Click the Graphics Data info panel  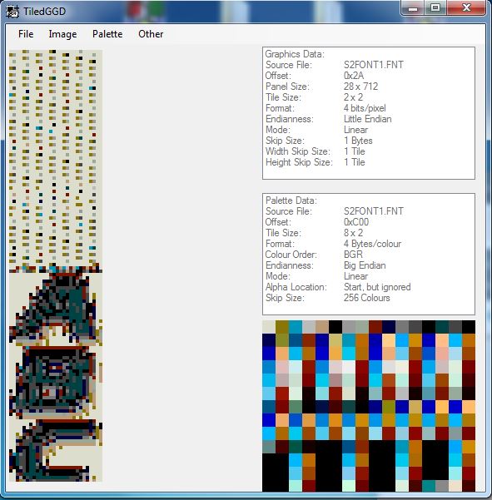click(x=369, y=113)
